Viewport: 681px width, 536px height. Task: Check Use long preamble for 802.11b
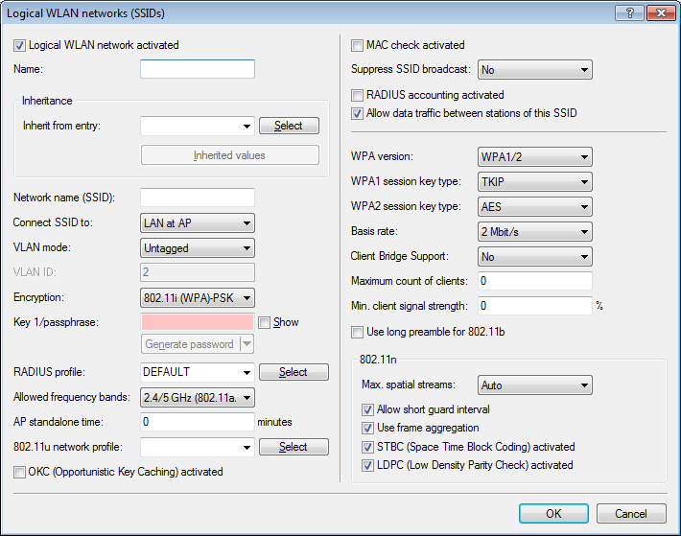point(358,332)
